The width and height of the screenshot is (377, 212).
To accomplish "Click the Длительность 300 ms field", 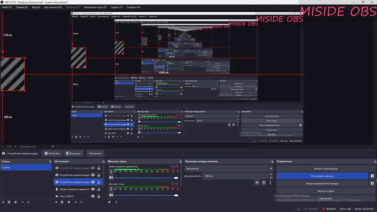I will [x=235, y=176].
